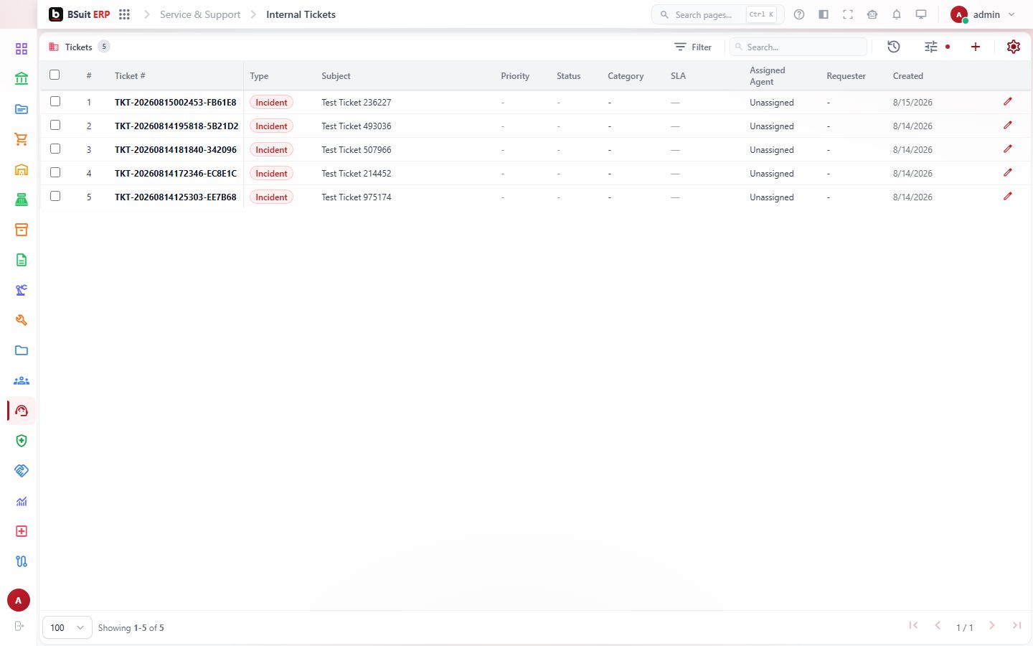The height and width of the screenshot is (646, 1033).
Task: Open the shopping cart module in sidebar
Action: click(22, 139)
